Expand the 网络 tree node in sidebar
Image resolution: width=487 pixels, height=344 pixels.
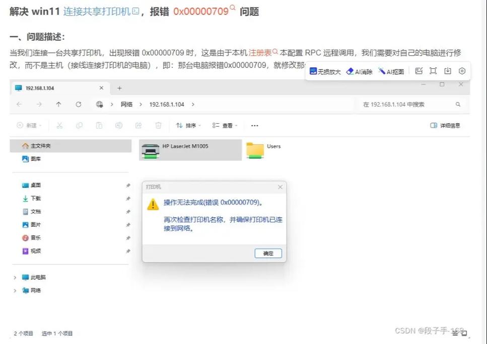15,291
